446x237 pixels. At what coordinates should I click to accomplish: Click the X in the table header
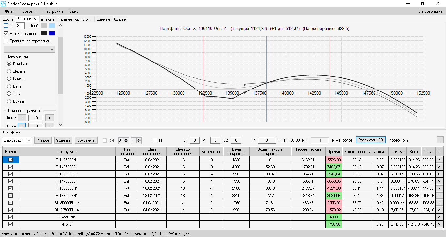(439, 152)
